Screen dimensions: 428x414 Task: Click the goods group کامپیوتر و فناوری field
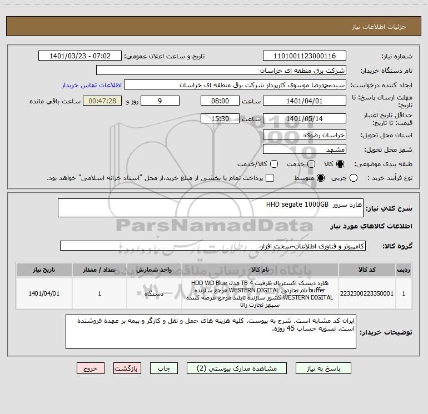[213, 246]
